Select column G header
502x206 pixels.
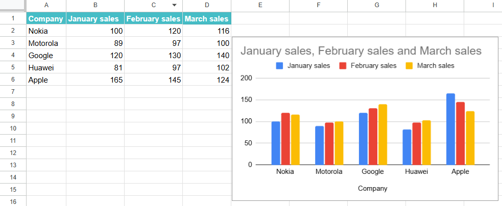(x=376, y=5)
